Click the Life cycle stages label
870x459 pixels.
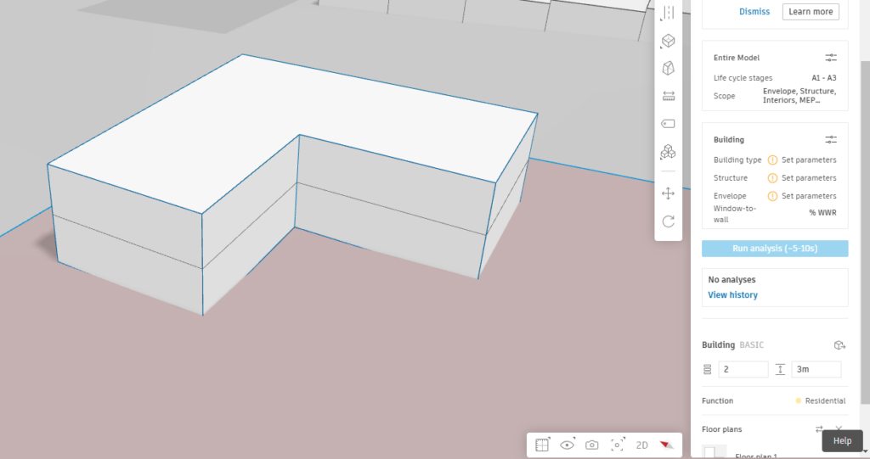pos(743,78)
